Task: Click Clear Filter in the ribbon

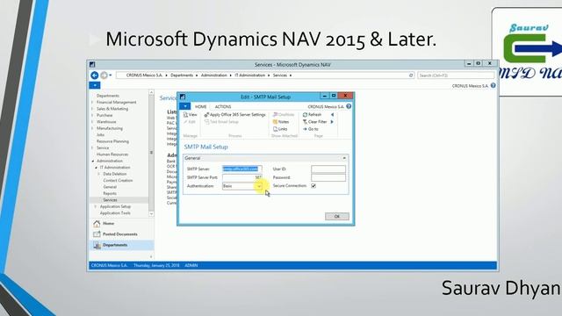Action: 314,122
